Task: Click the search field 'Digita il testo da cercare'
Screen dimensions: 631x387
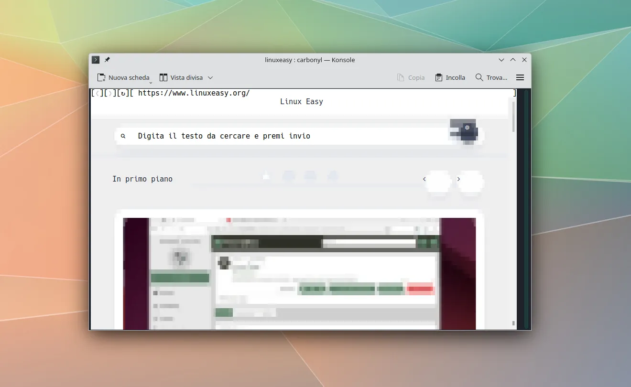Action: click(224, 136)
